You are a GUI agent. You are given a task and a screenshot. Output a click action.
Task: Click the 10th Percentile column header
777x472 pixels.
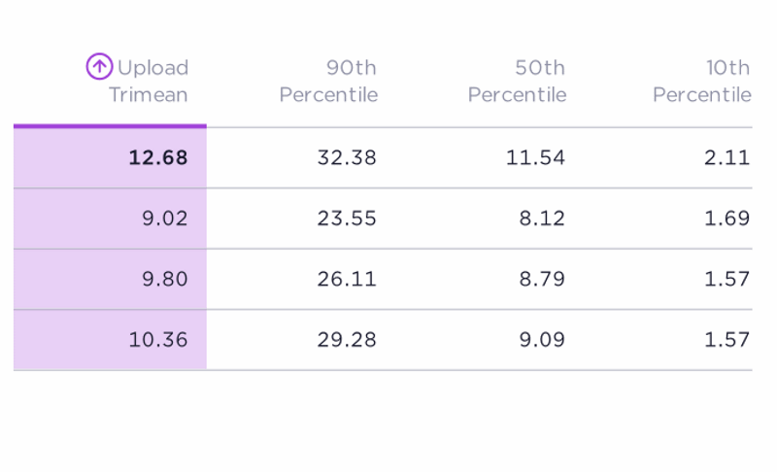[701, 82]
